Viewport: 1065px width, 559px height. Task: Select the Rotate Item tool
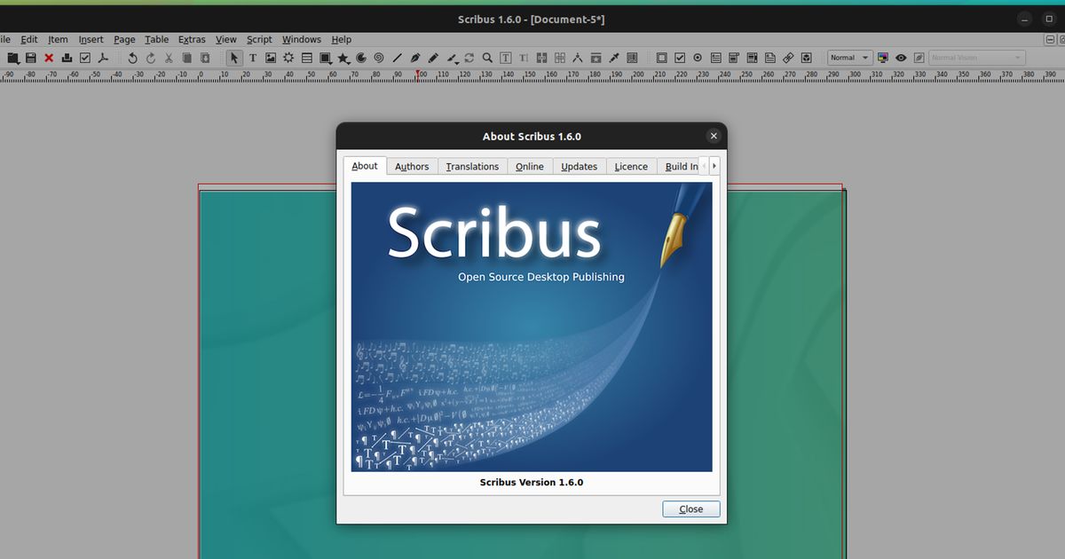(469, 58)
